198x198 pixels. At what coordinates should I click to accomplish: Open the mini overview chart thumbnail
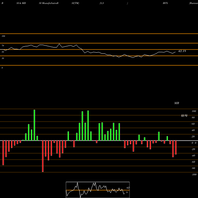(x=98, y=190)
